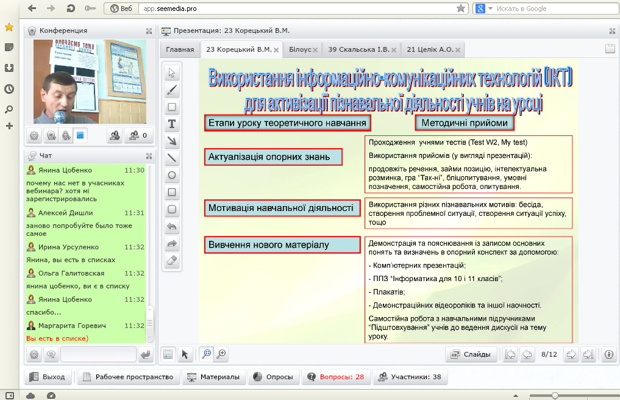The width and height of the screenshot is (620, 400).
Task: Toggle the blue stop-broadcast square button
Action: coord(80,136)
